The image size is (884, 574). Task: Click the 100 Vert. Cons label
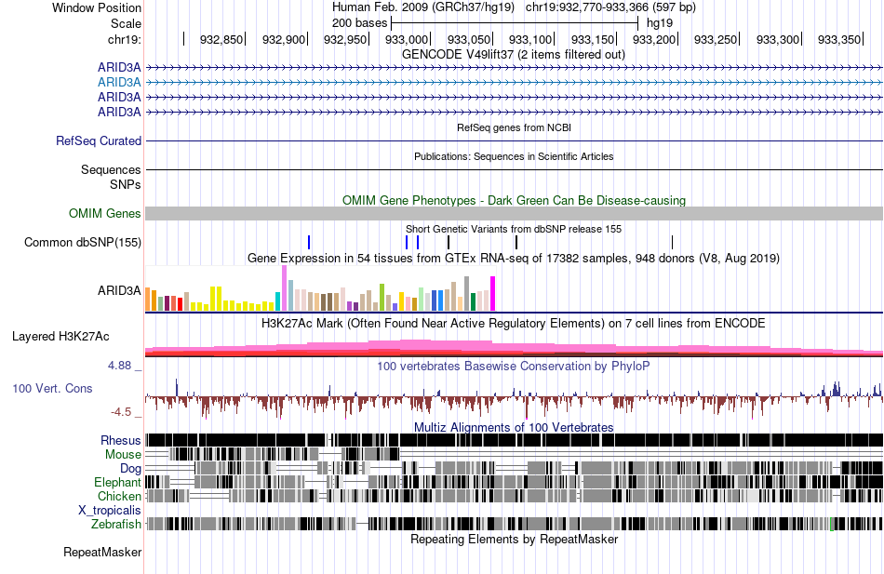coord(52,389)
